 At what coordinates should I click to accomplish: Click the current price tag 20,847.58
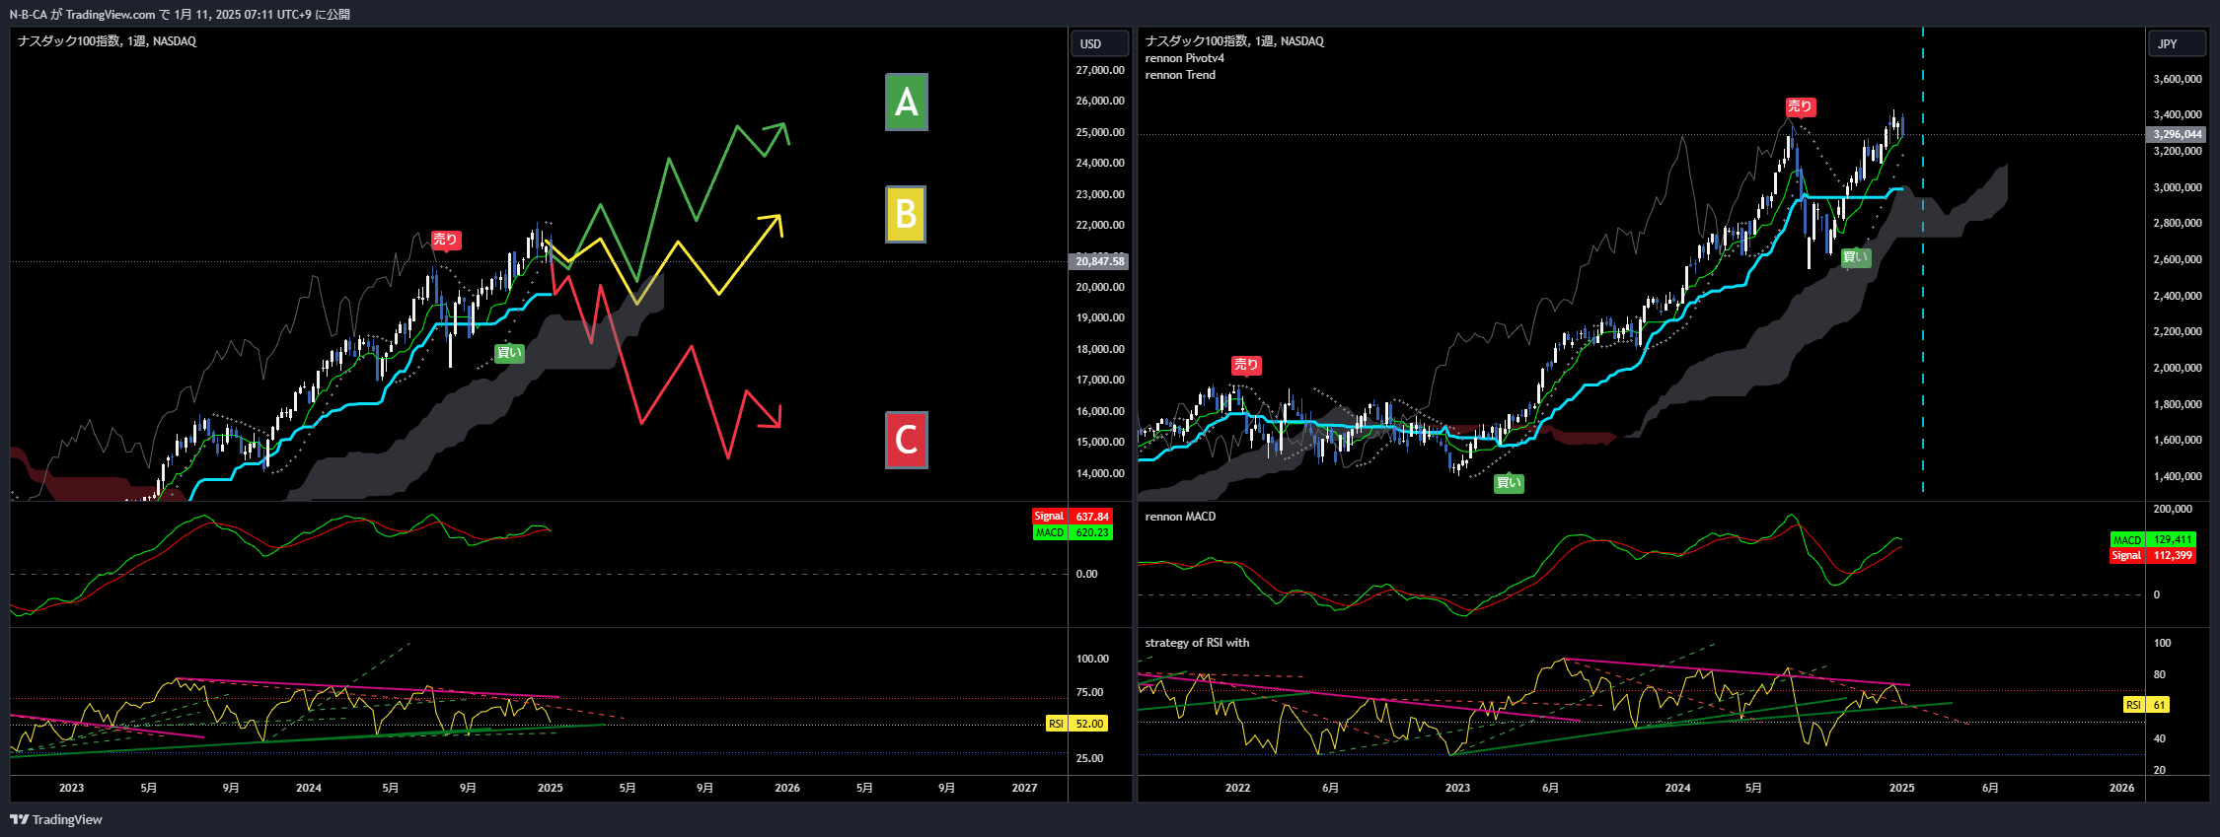click(1099, 261)
